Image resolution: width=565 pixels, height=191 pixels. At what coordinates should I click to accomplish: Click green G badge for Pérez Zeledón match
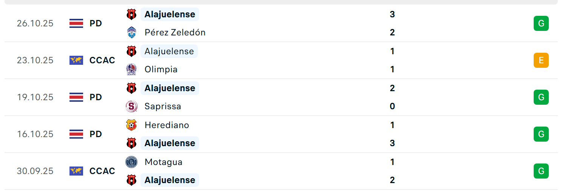(541, 23)
